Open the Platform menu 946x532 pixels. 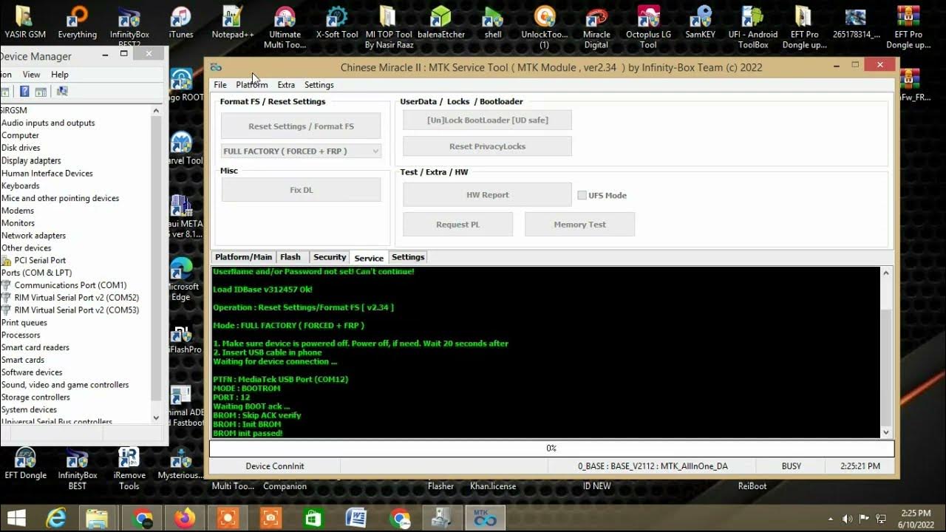[252, 85]
